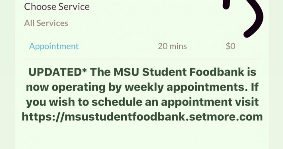Open the msustudentfoodbank.setmore.com URL
Screen dimensions: 283x149
(142, 117)
